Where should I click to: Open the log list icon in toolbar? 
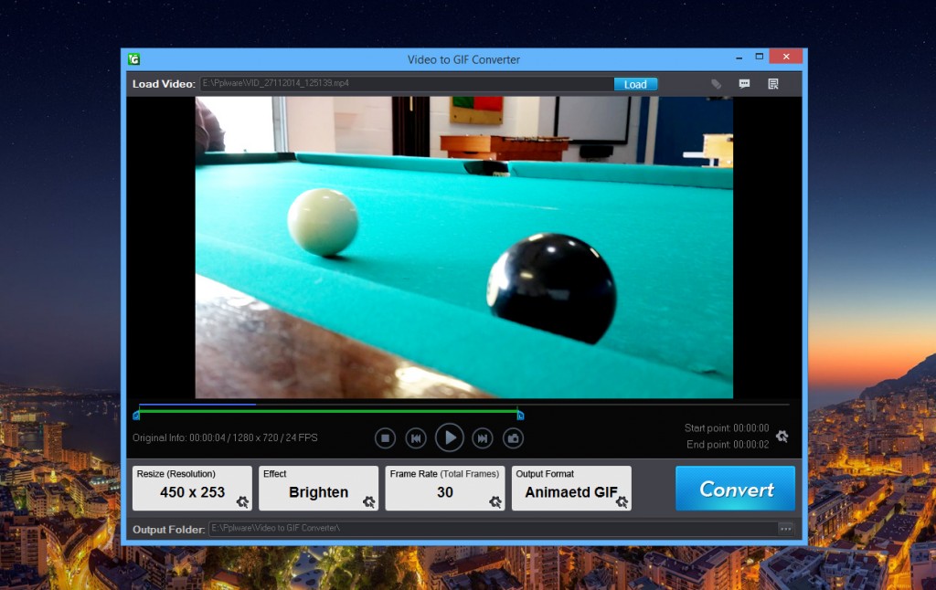(773, 83)
